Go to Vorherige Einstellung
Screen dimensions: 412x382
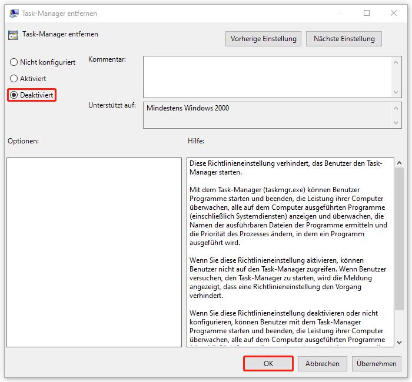[263, 39]
